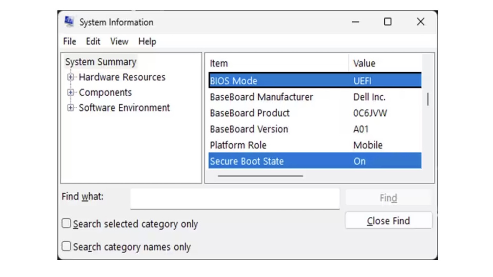Viewport: 493px width, 277px height.
Task: Minimize the System Information window
Action: pyautogui.click(x=355, y=22)
